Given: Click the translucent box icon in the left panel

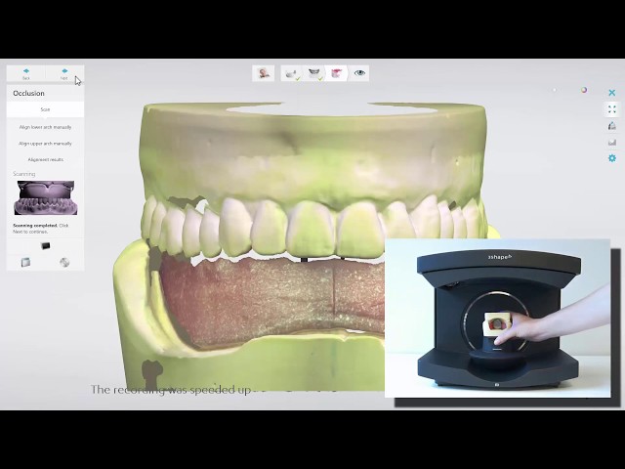Looking at the screenshot, I should click(x=25, y=262).
